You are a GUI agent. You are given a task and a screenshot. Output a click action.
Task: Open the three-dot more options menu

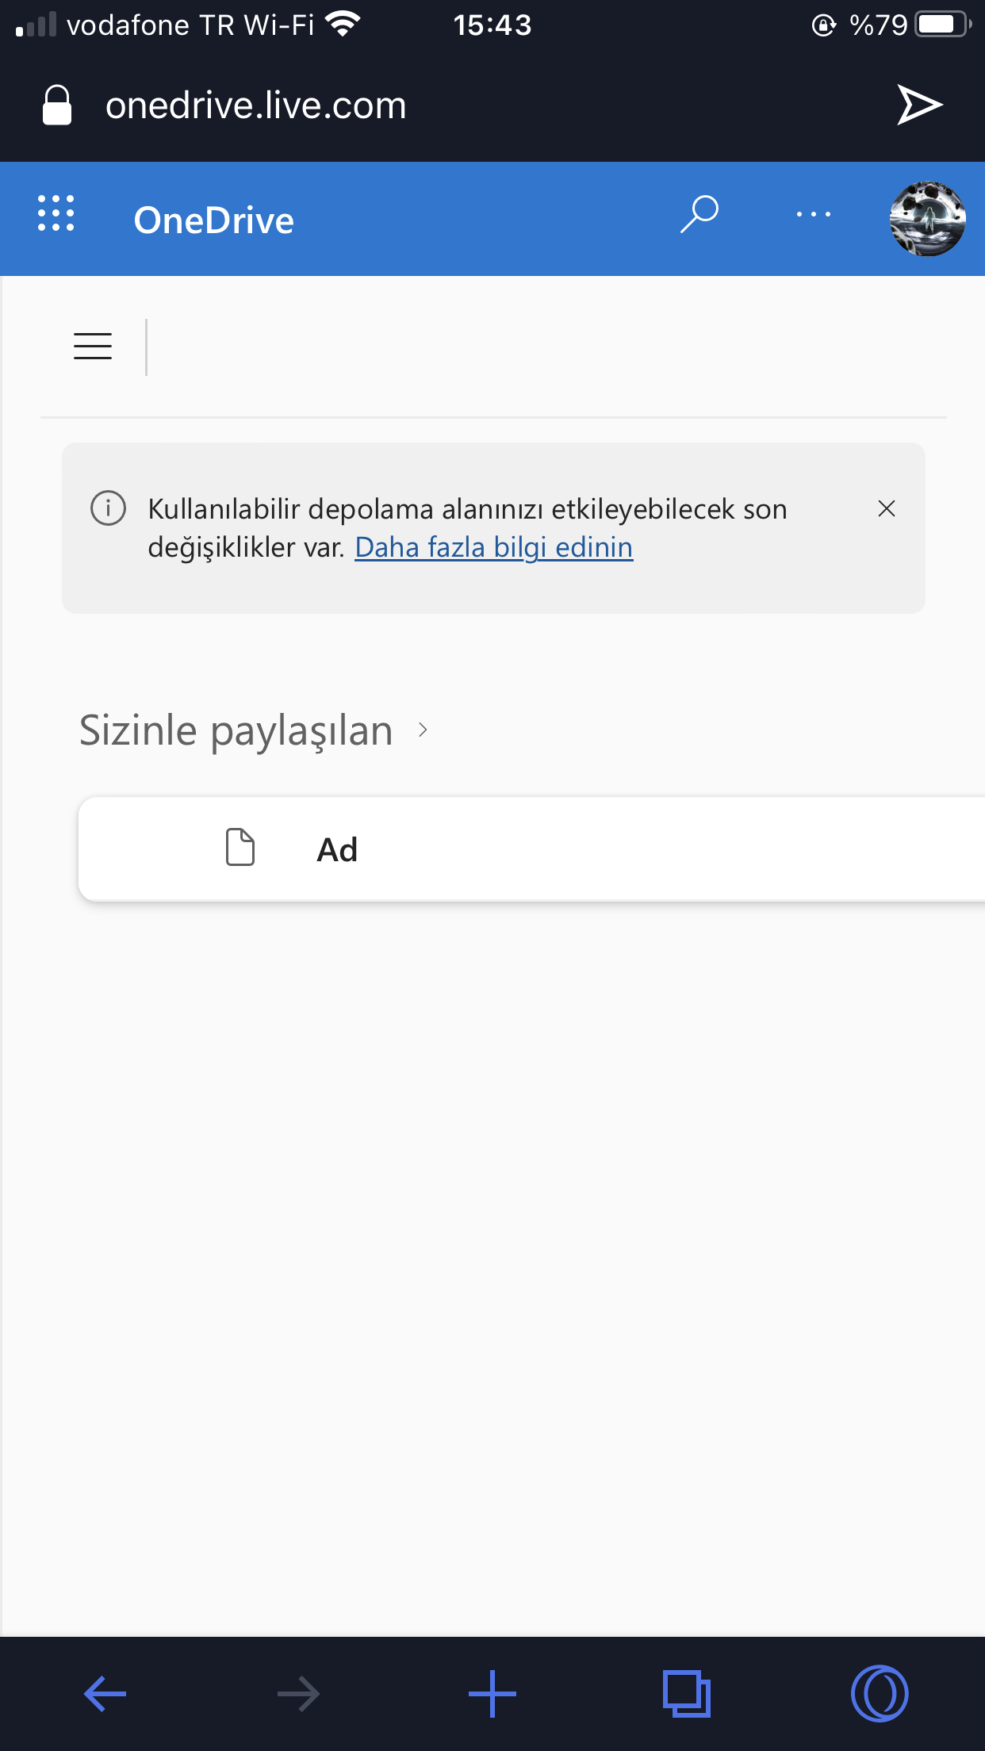814,214
